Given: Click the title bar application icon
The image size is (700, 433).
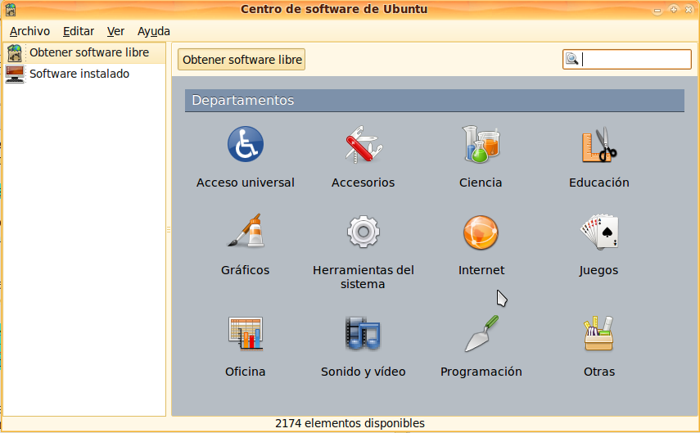Looking at the screenshot, I should 11,9.
